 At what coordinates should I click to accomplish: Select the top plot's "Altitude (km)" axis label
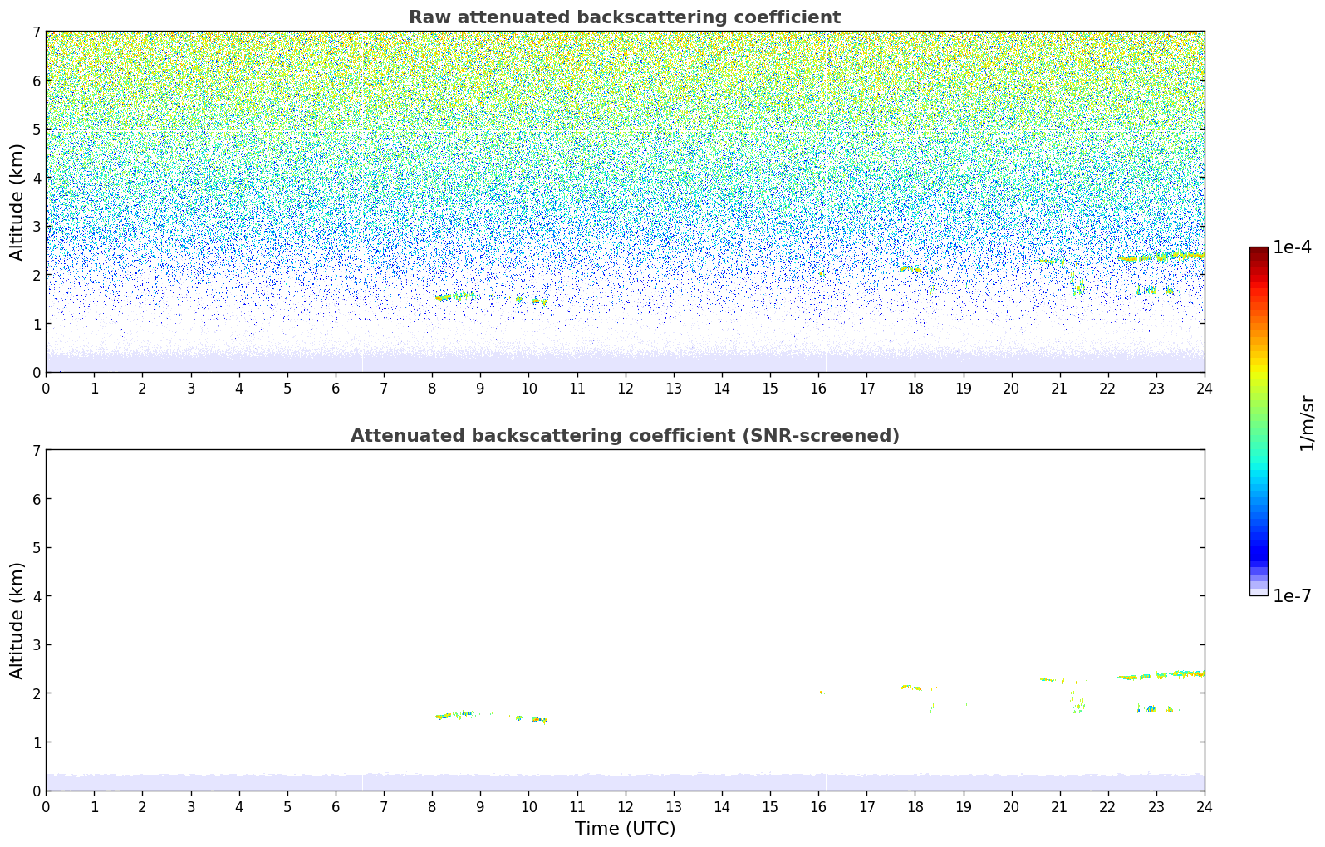point(17,202)
